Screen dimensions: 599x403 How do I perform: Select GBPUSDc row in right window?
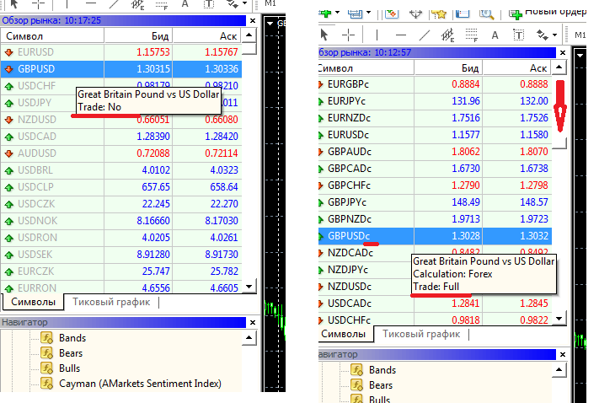(x=435, y=236)
